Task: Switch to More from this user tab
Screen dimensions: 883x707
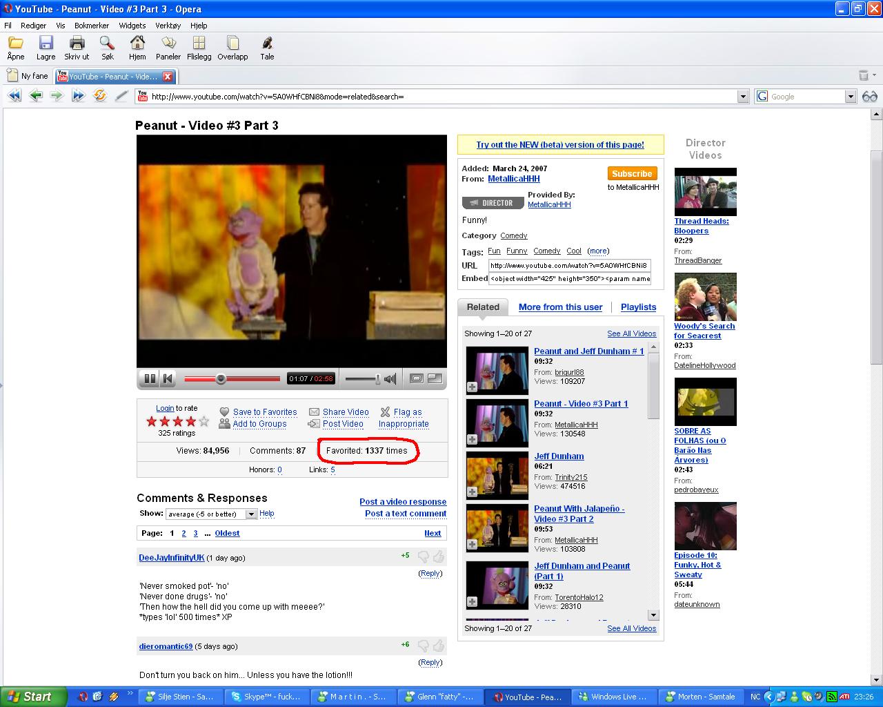Action: click(560, 307)
